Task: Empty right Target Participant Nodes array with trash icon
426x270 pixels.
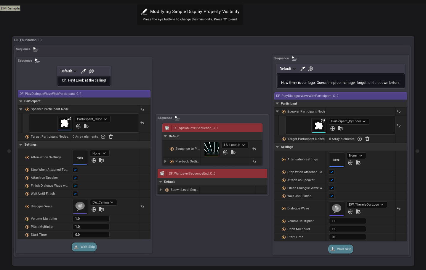Action: coord(367,139)
